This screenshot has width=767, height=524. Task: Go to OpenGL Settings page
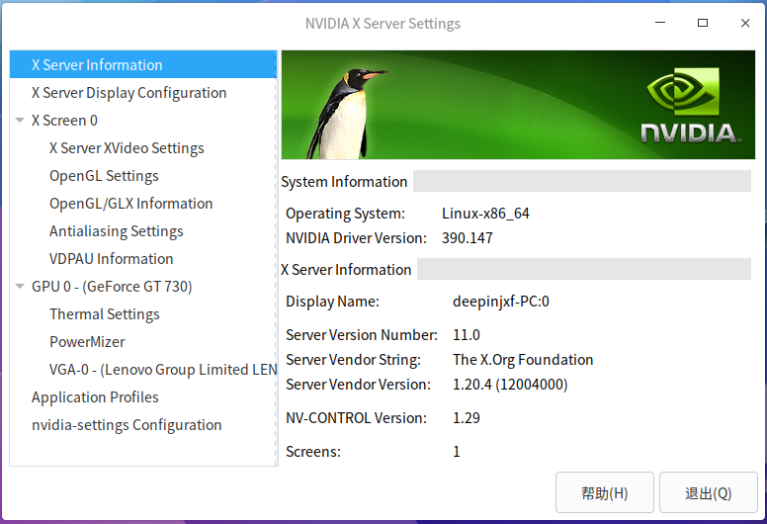point(104,176)
